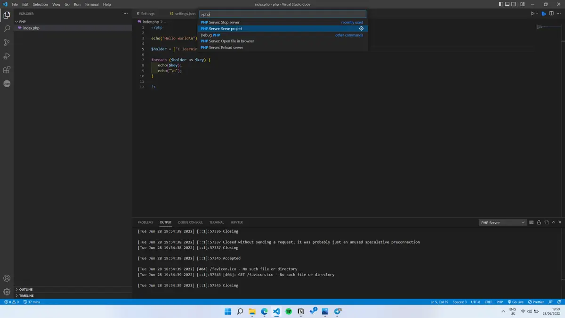Run PHP Server: Open file in browser

tap(282, 41)
